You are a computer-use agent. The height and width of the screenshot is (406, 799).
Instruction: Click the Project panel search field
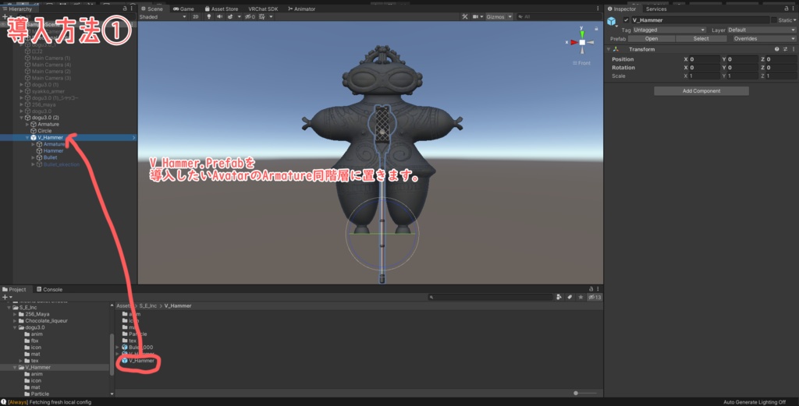(490, 297)
